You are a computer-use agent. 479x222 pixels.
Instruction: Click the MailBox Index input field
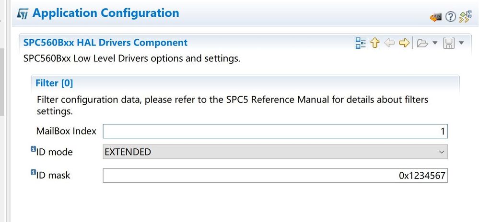[275, 132]
